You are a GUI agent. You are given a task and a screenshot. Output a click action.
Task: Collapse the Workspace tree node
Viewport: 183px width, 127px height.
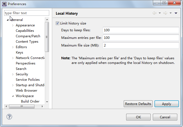[x=13, y=96]
